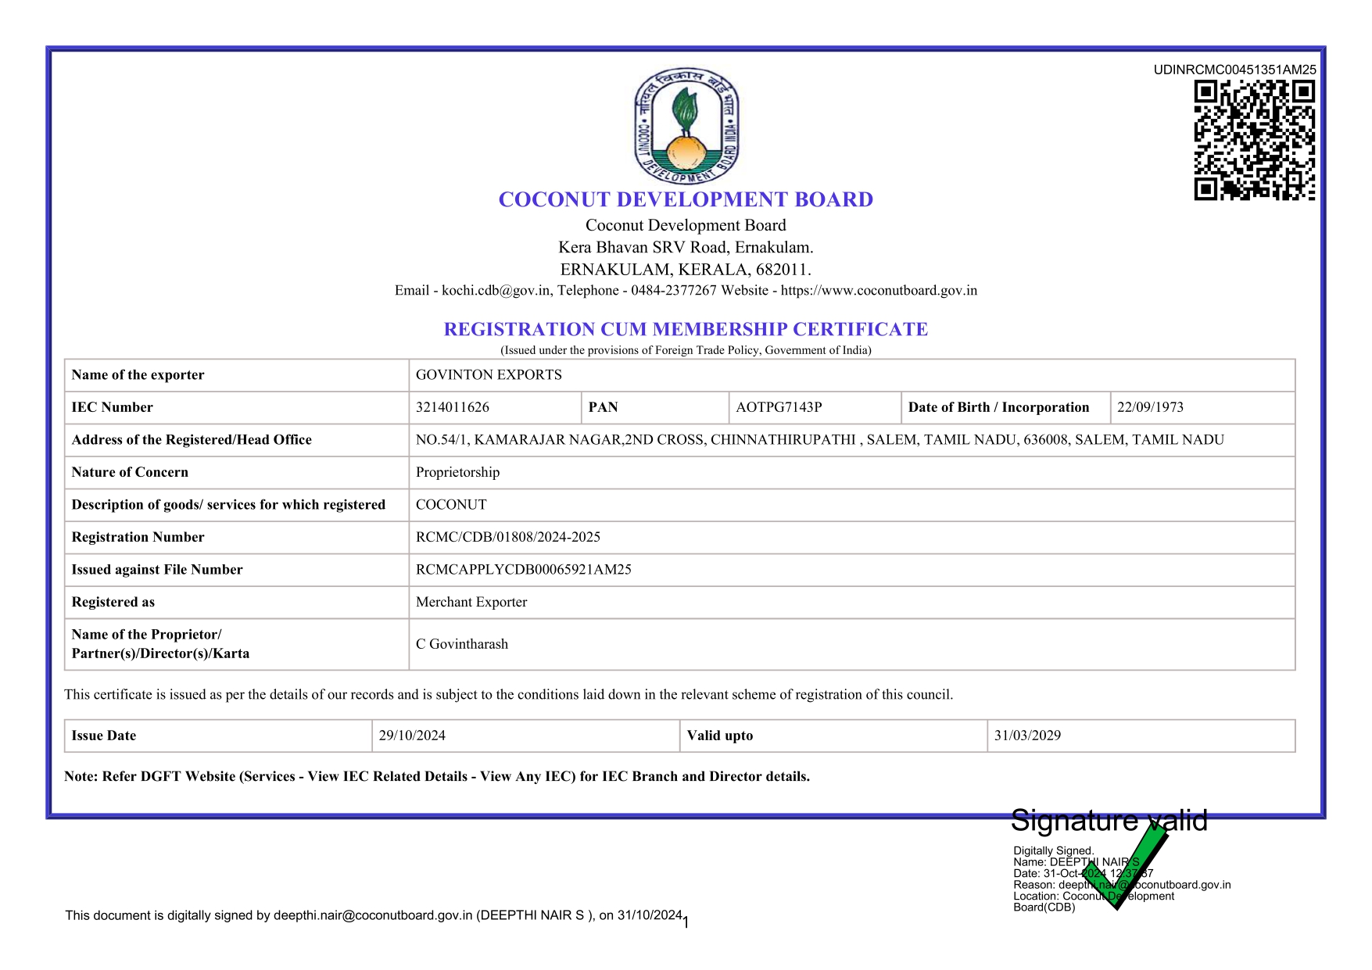1372x970 pixels.
Task: Click the REGISTRATION CUM MEMBERSHIP CERTIFICATE title
Action: 686,329
